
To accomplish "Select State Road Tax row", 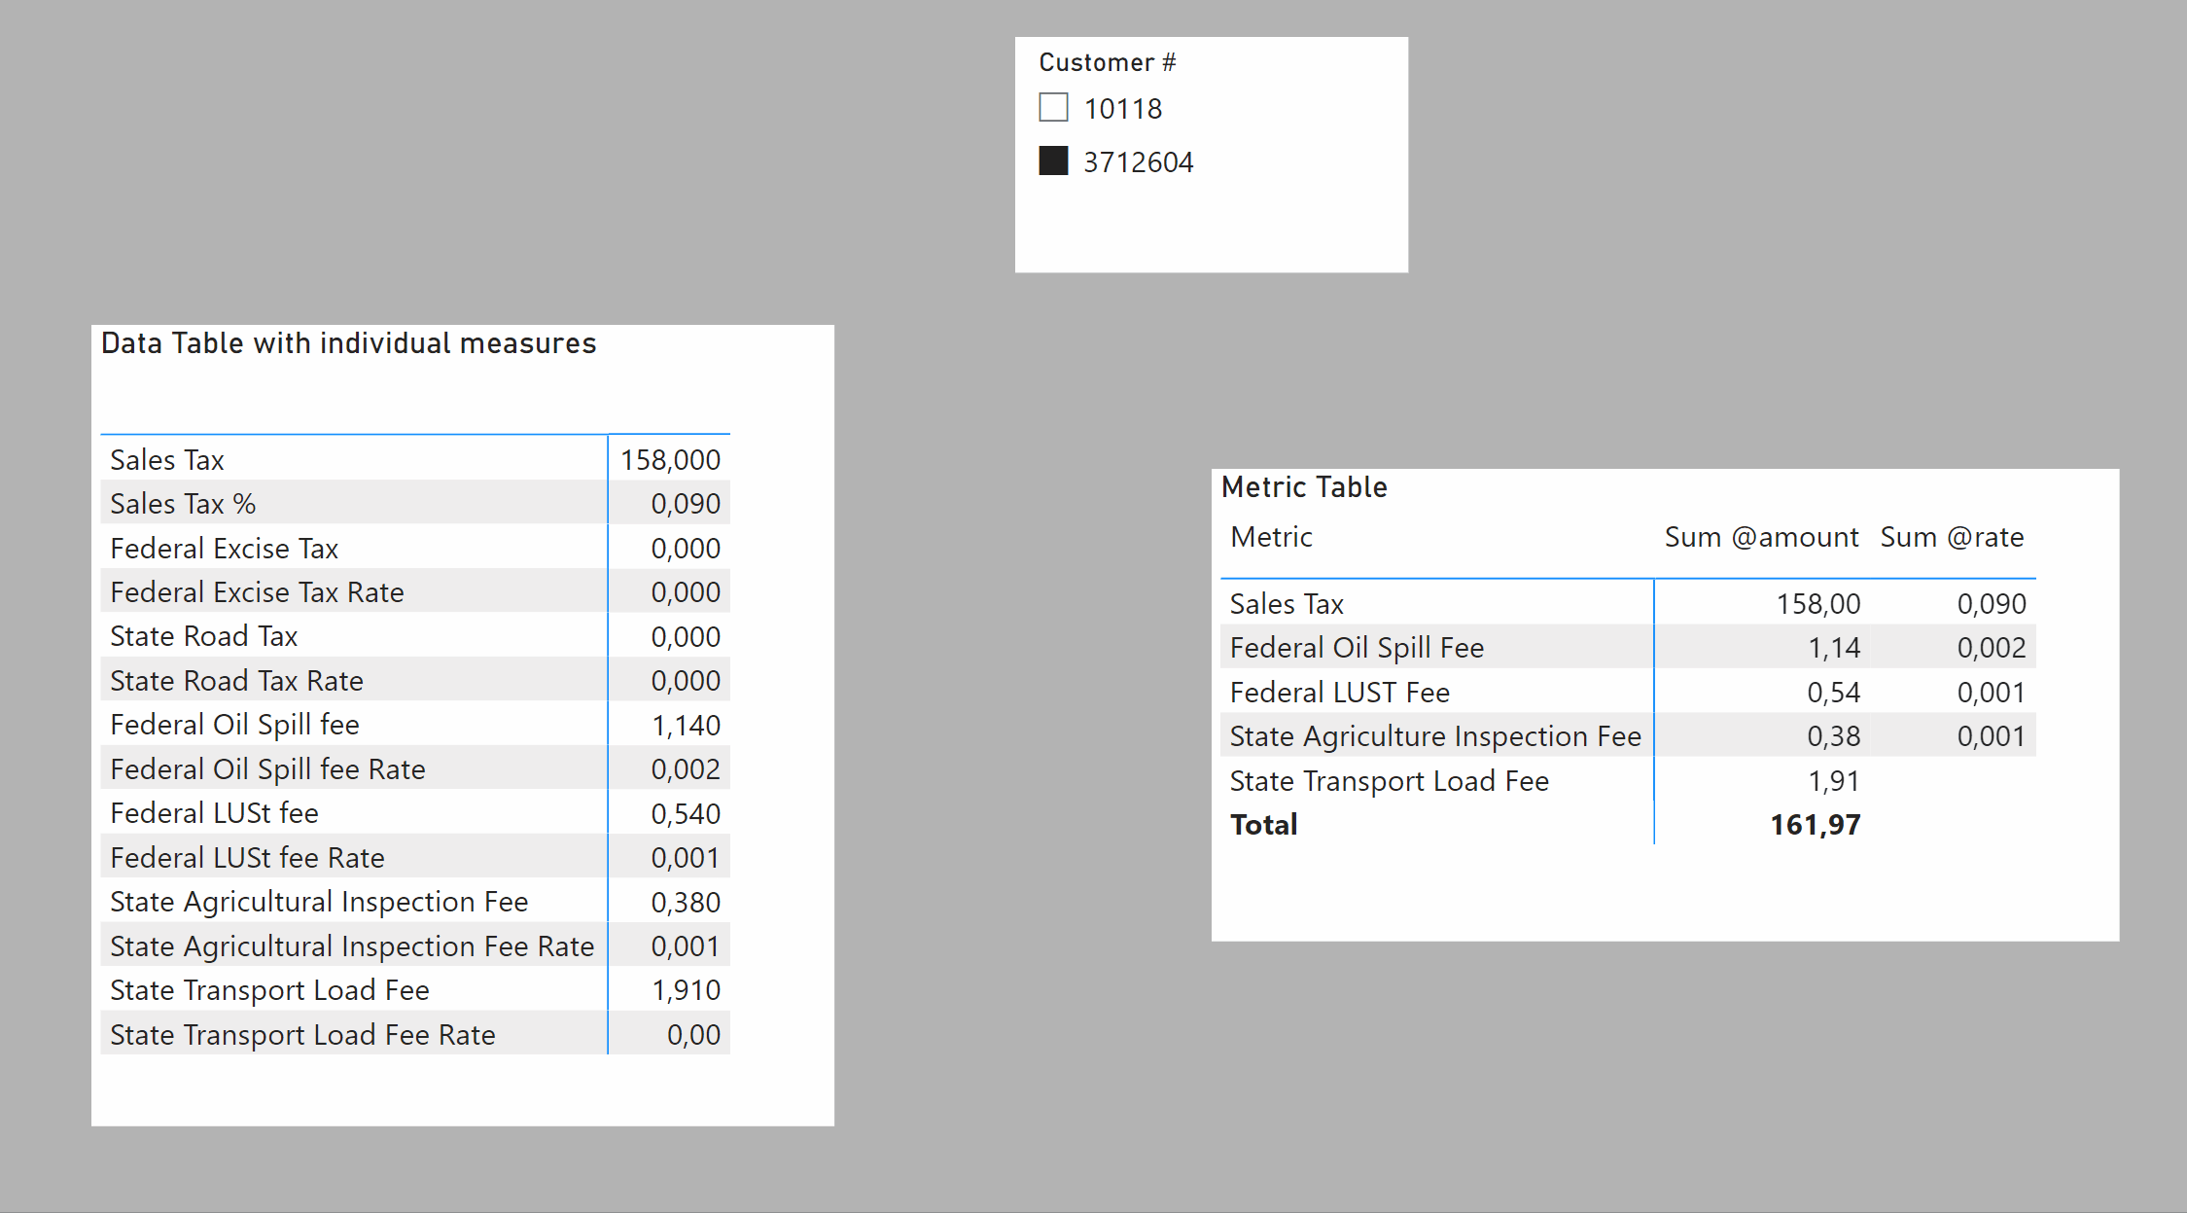I will pos(415,636).
